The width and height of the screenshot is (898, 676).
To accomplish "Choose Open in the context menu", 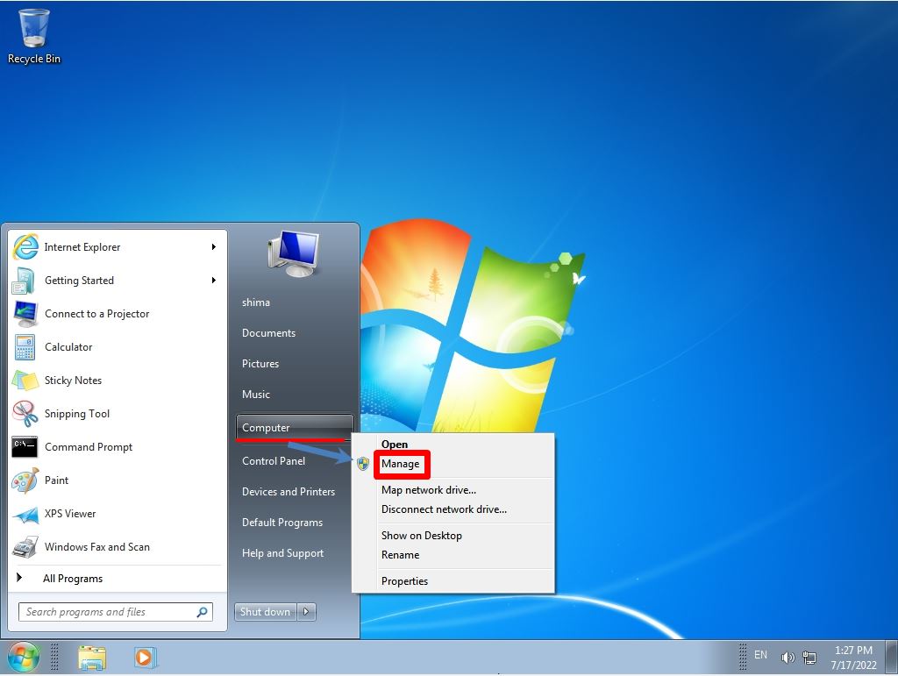I will click(395, 445).
